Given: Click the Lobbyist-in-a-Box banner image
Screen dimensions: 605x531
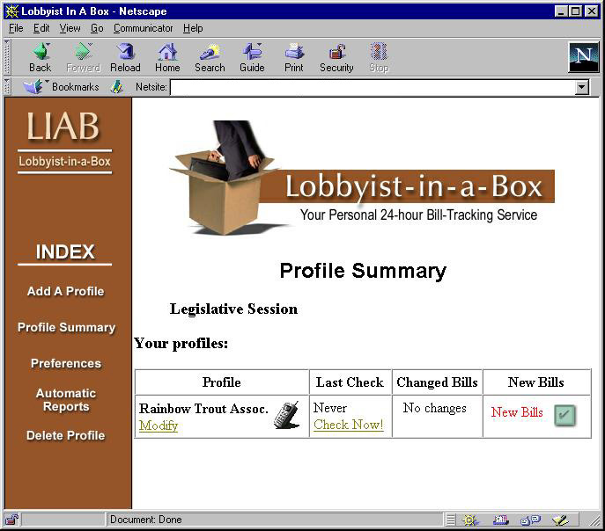Looking at the screenshot, I should click(x=362, y=178).
